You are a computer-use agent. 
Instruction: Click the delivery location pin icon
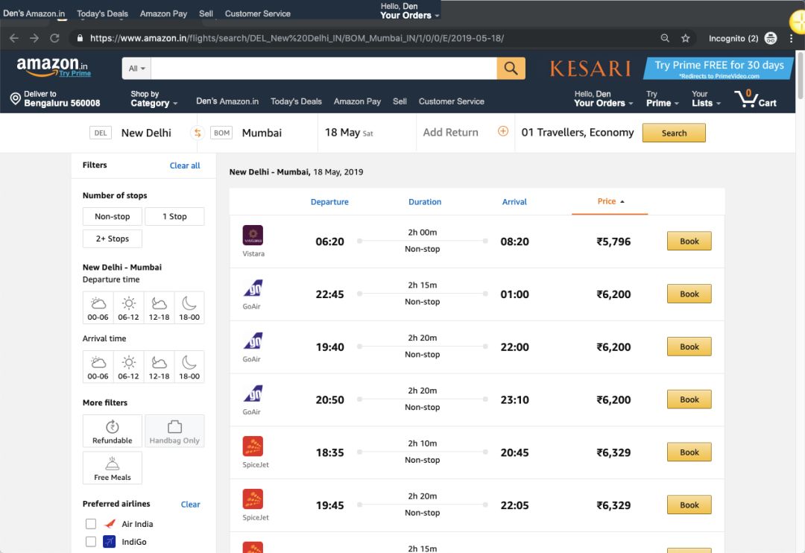pos(16,98)
